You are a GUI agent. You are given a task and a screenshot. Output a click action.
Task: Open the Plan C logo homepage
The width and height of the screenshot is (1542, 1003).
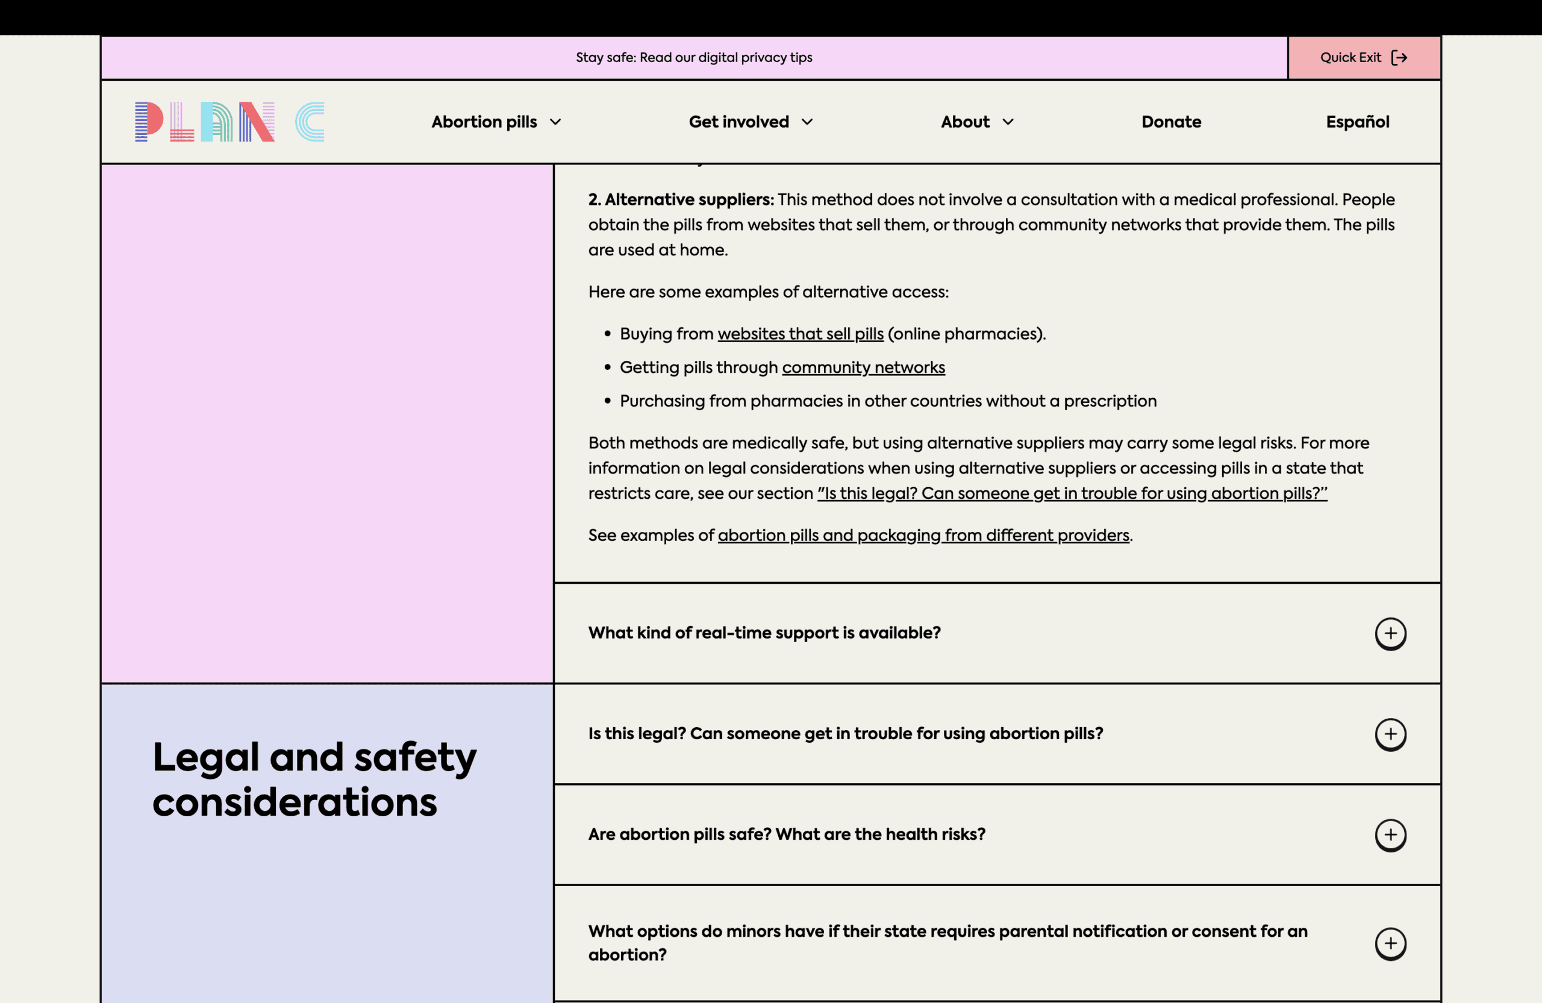point(229,122)
